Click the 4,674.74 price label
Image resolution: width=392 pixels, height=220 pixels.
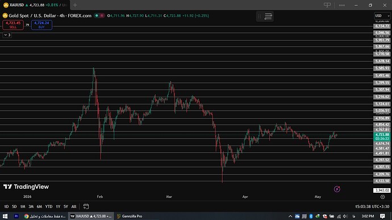click(382, 144)
